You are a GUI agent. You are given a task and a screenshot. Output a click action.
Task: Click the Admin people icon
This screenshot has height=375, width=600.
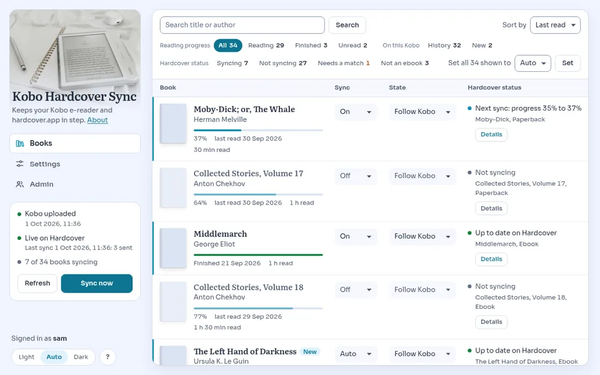20,184
